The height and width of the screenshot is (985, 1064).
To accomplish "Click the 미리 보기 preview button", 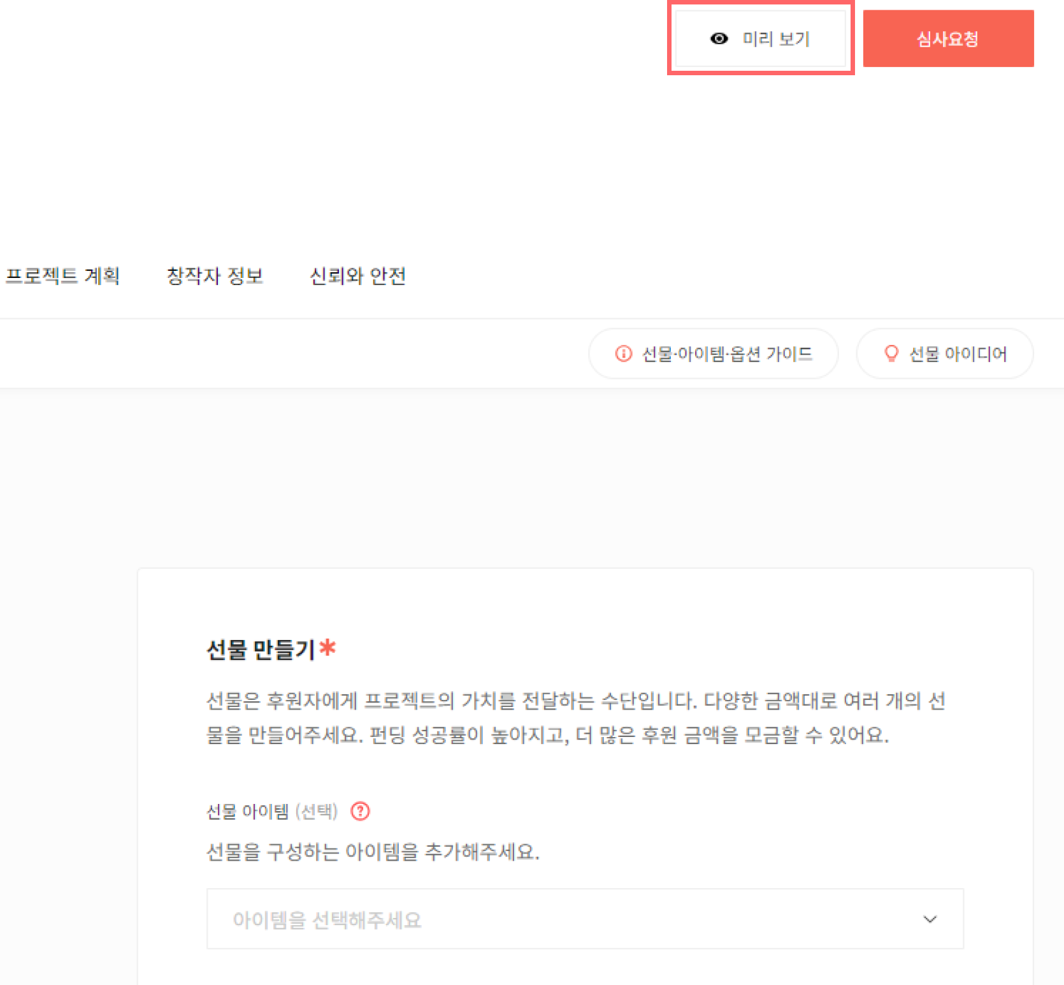I will [x=760, y=39].
